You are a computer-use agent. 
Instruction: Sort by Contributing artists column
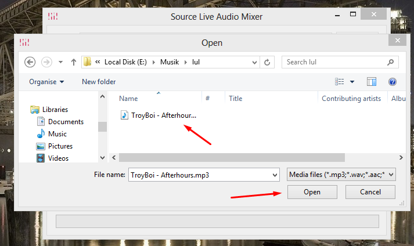(x=351, y=99)
